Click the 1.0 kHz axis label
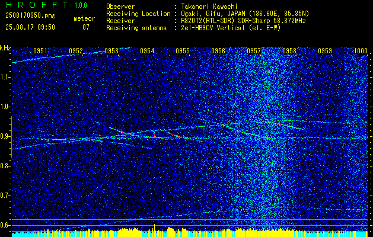The width and height of the screenshot is (373, 237). pyautogui.click(x=4, y=107)
